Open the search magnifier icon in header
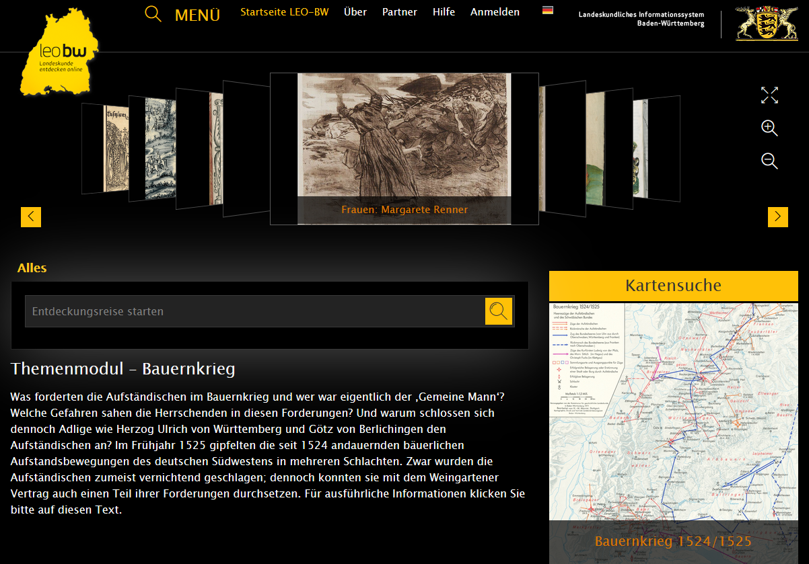Viewport: 809px width, 564px height. coord(153,13)
